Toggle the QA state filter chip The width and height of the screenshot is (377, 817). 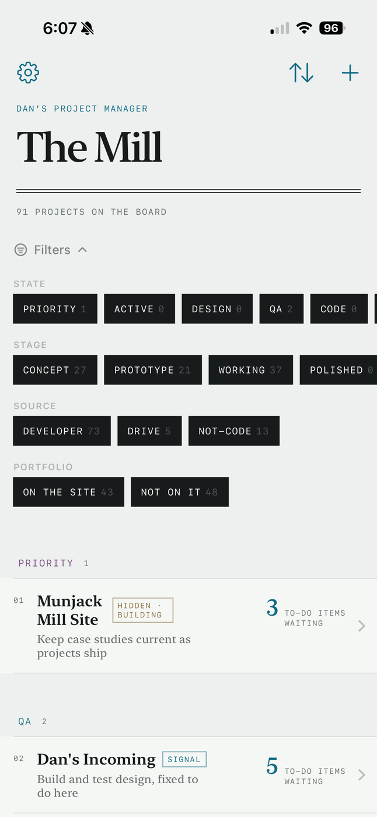281,309
